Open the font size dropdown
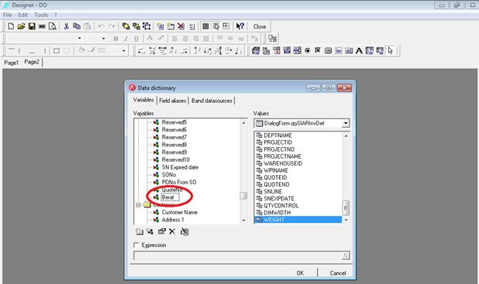 (103, 39)
